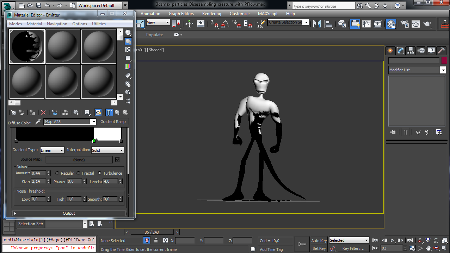The width and height of the screenshot is (450, 253).
Task: Click the Orbit viewport icon
Action: point(436,248)
